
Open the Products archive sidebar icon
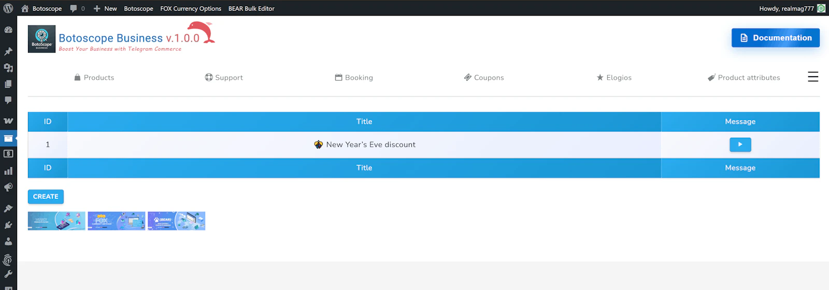tap(8, 138)
